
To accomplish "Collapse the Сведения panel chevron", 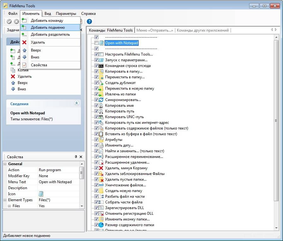I will [76, 103].
